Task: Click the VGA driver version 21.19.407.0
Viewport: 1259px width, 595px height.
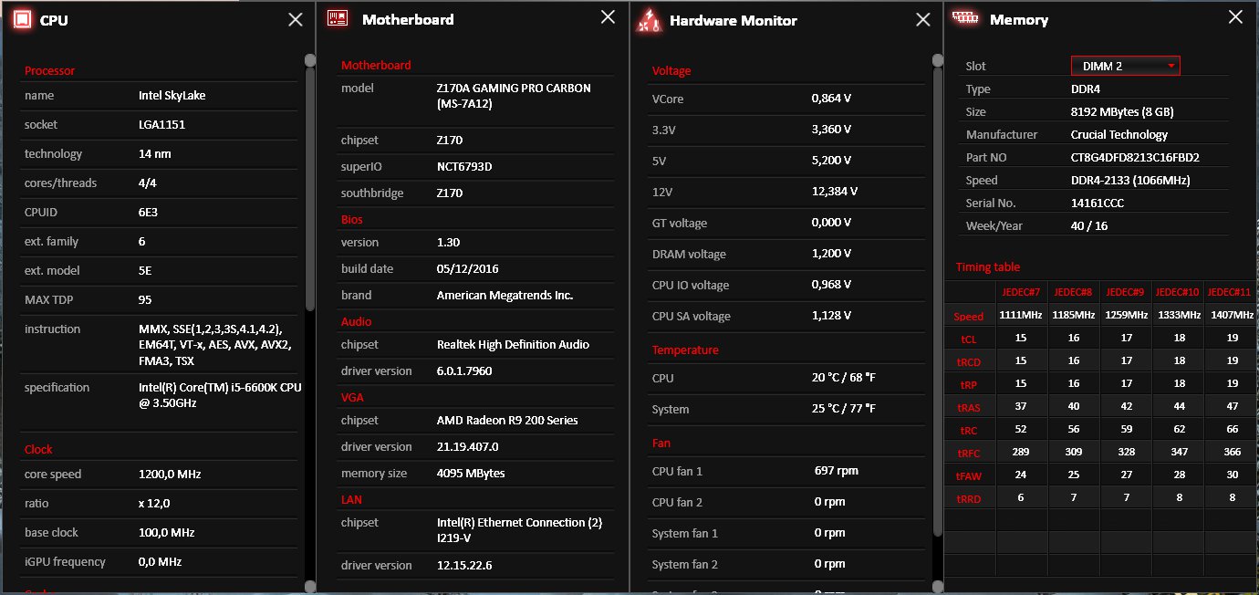Action: click(x=470, y=447)
